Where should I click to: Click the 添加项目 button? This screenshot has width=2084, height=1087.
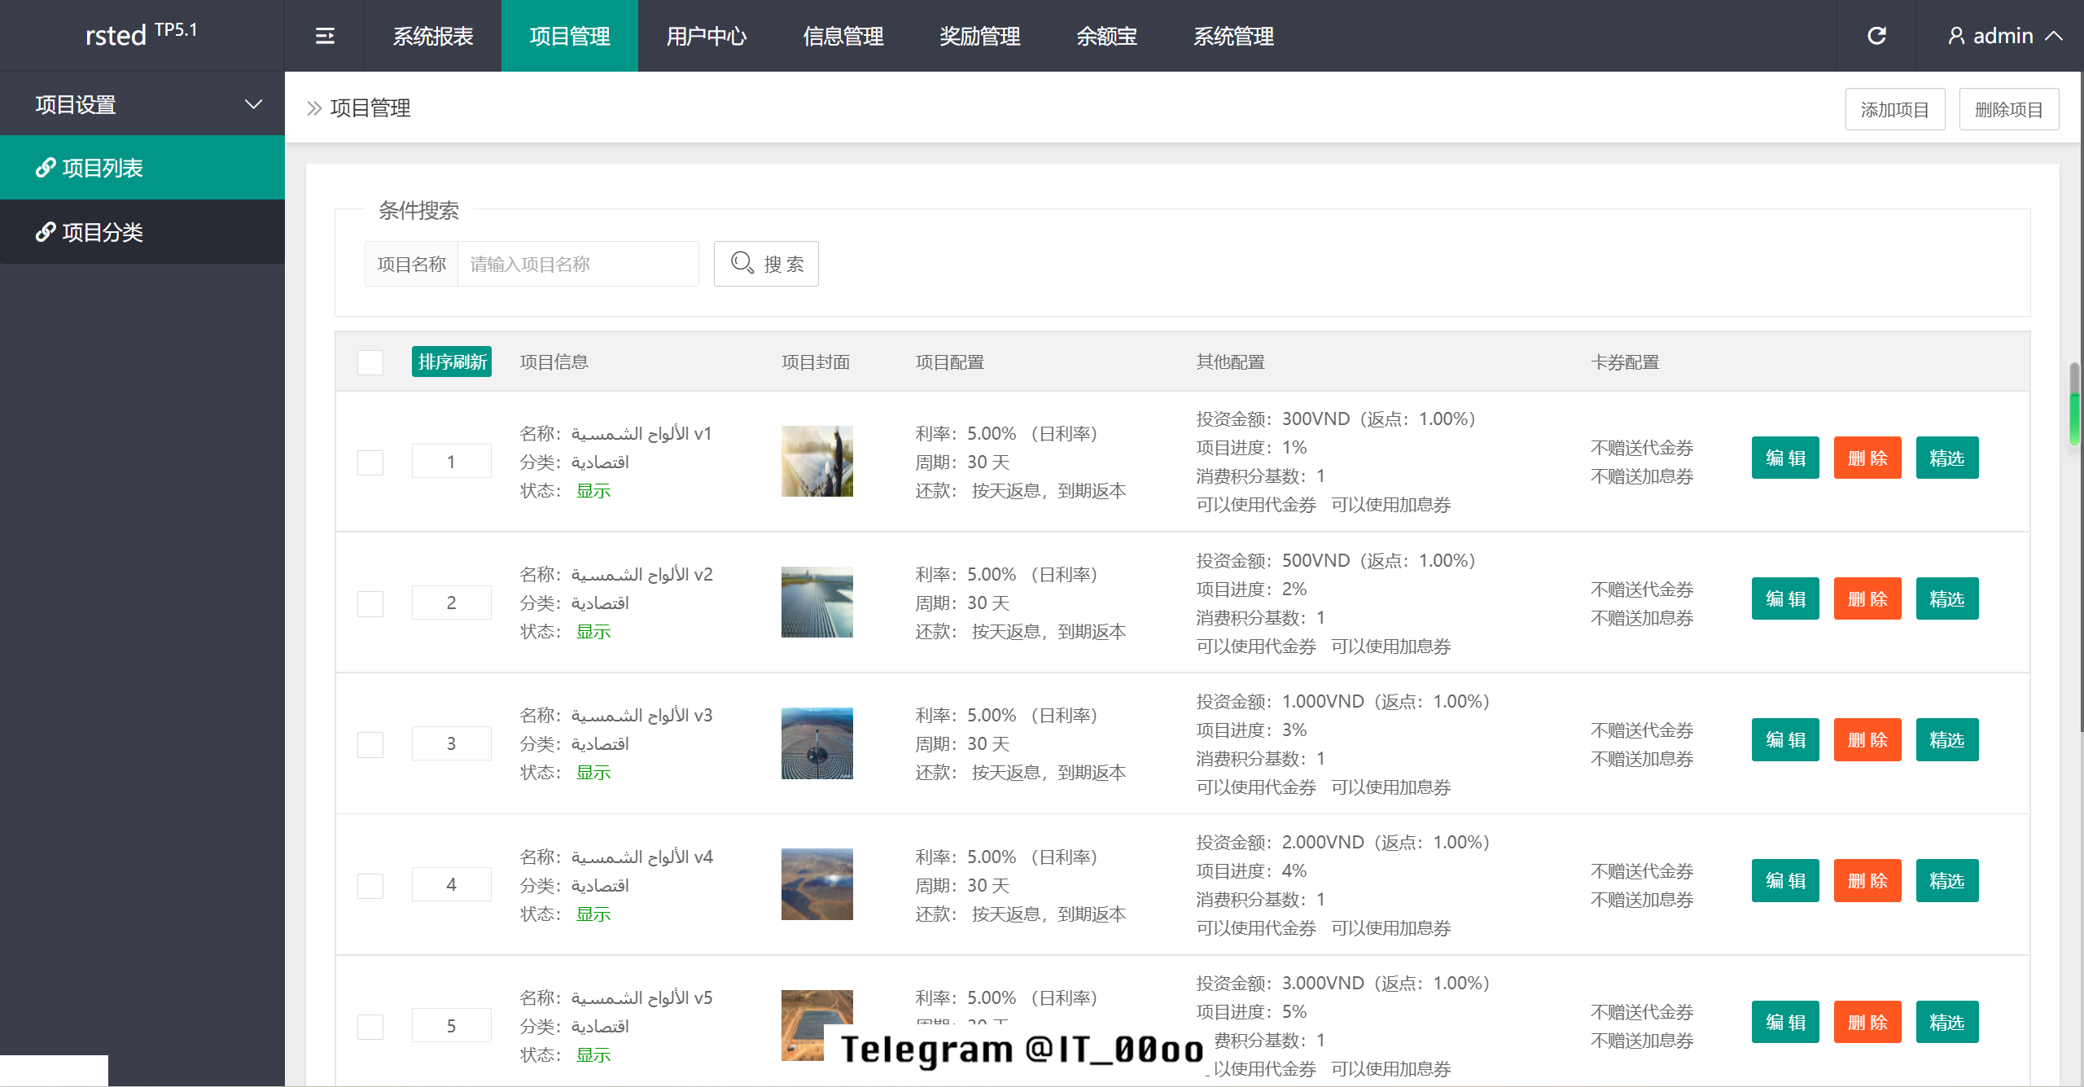click(1895, 109)
